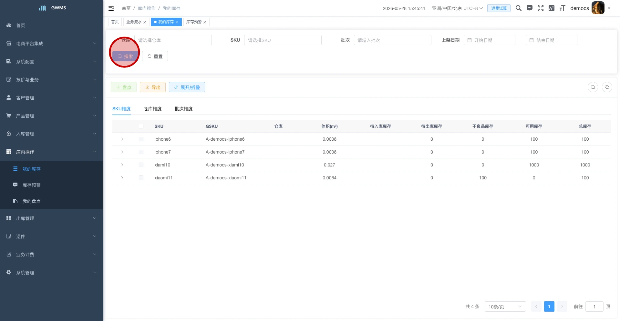Close the 库存预警 page tab
The image size is (620, 321).
coord(205,22)
